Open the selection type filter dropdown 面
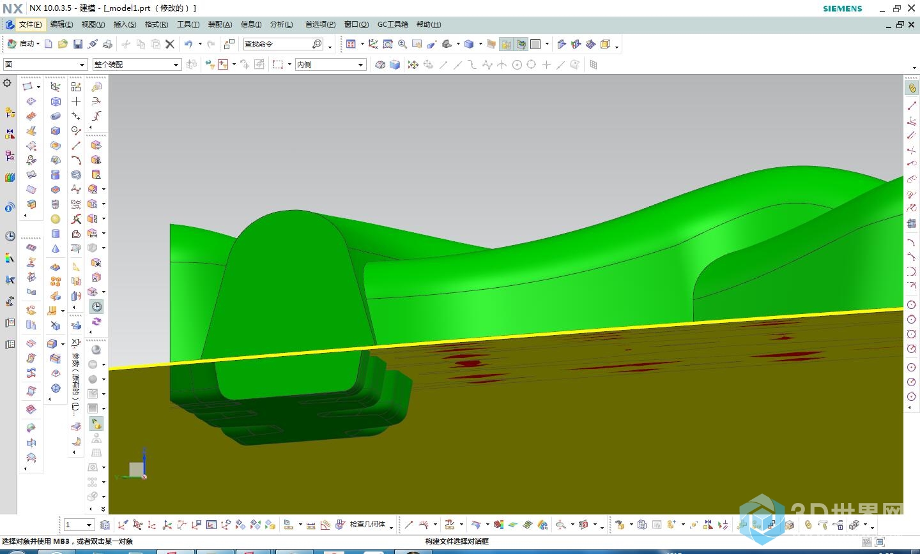Image resolution: width=920 pixels, height=554 pixels. point(45,64)
